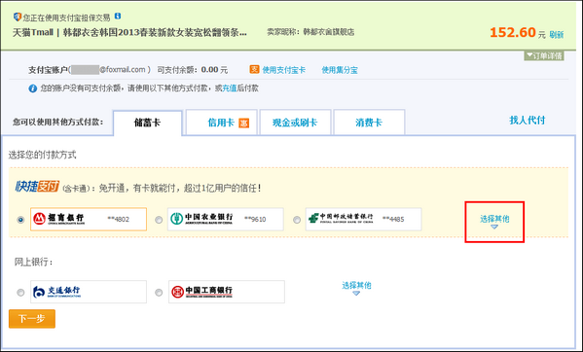
Task: Click the 选择您的付款方式 heading
Action: point(43,155)
